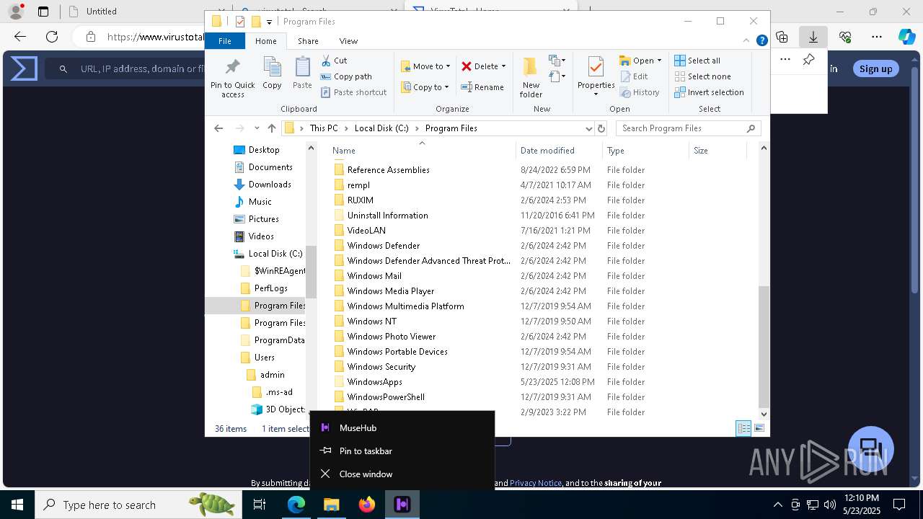Open the Windows Start menu
Viewport: 923px width, 519px height.
(x=17, y=505)
